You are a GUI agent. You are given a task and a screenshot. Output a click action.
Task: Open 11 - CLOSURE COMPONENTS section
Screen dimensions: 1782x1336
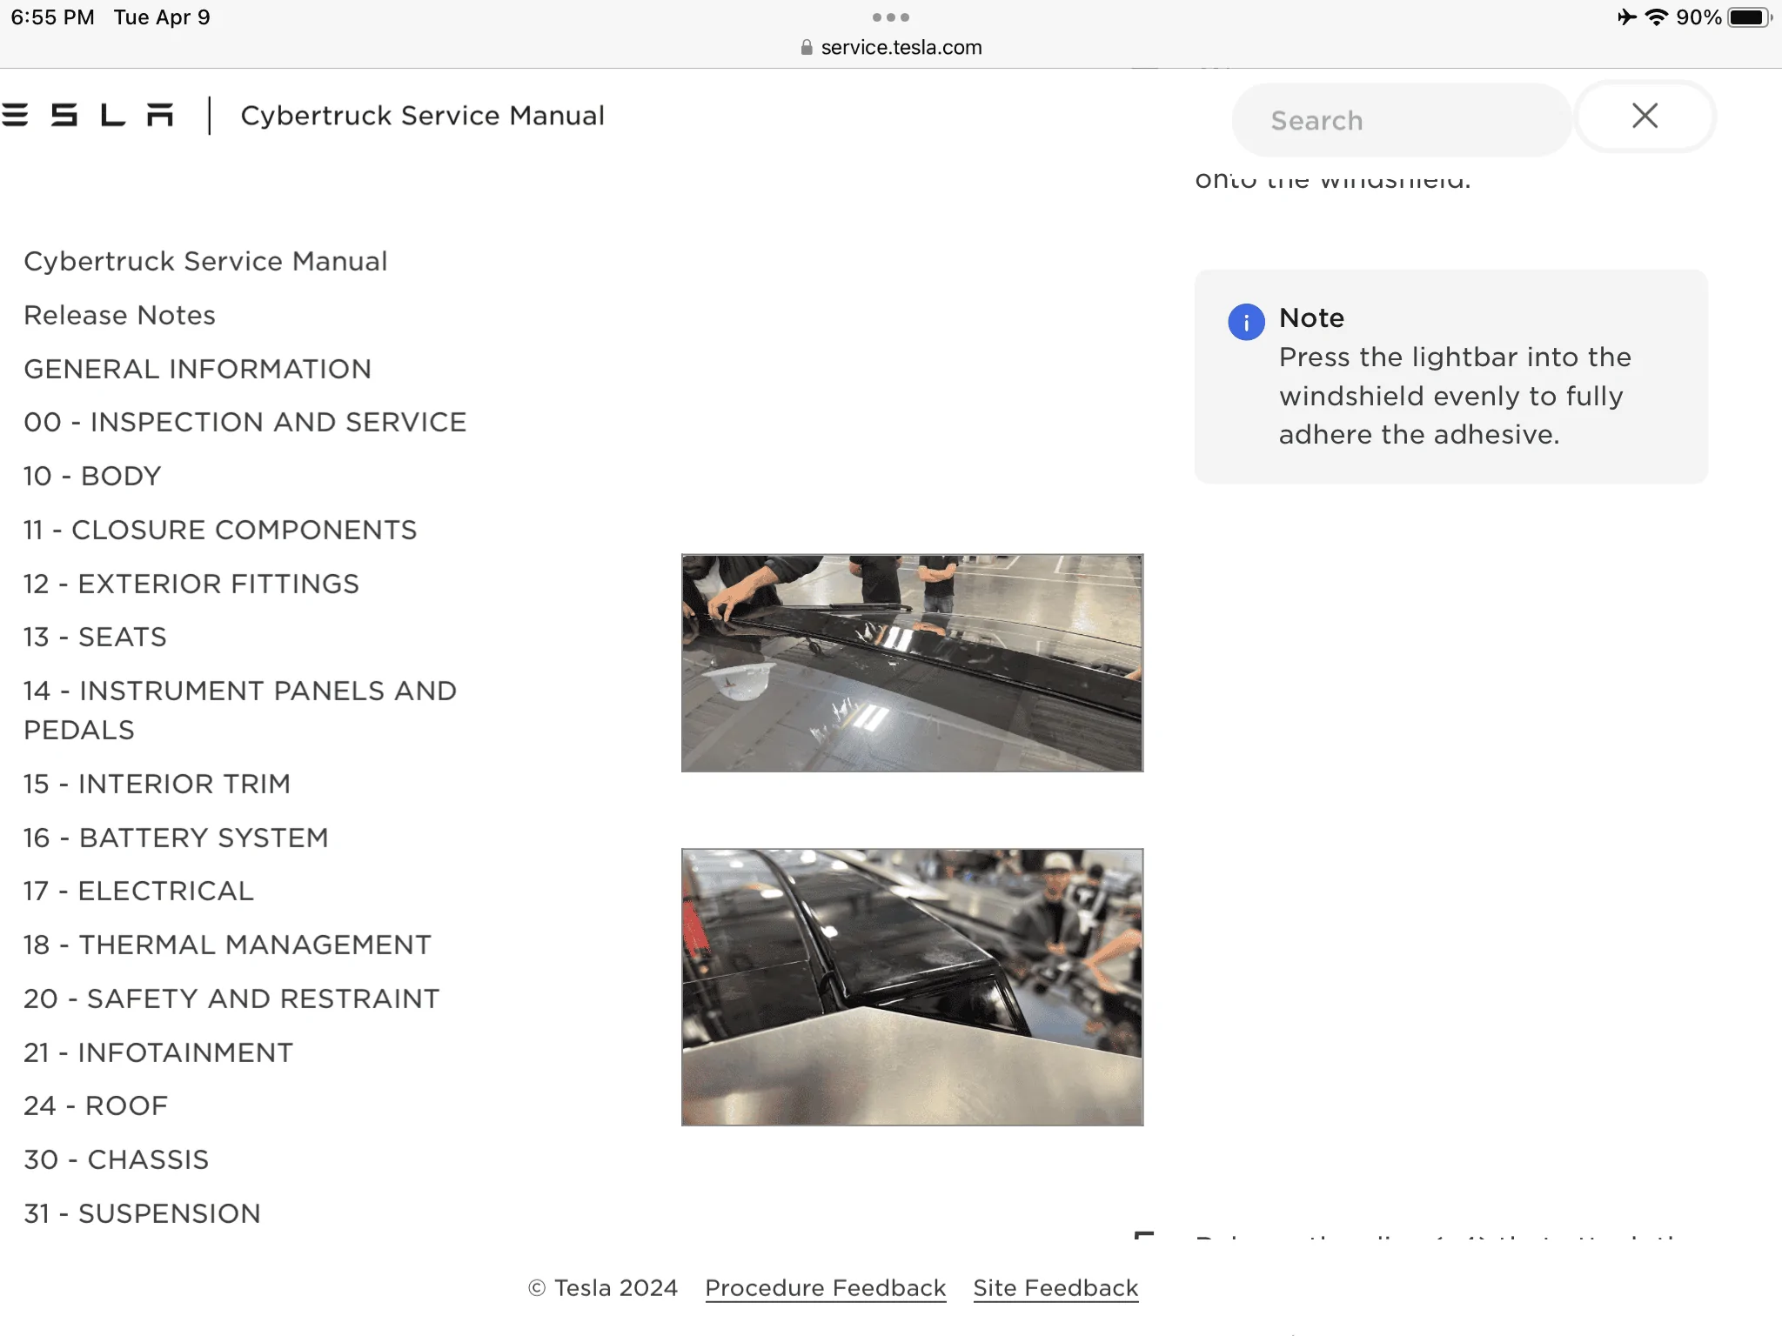click(x=220, y=530)
